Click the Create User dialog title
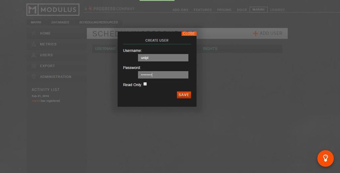This screenshot has width=340, height=173. pos(157,40)
